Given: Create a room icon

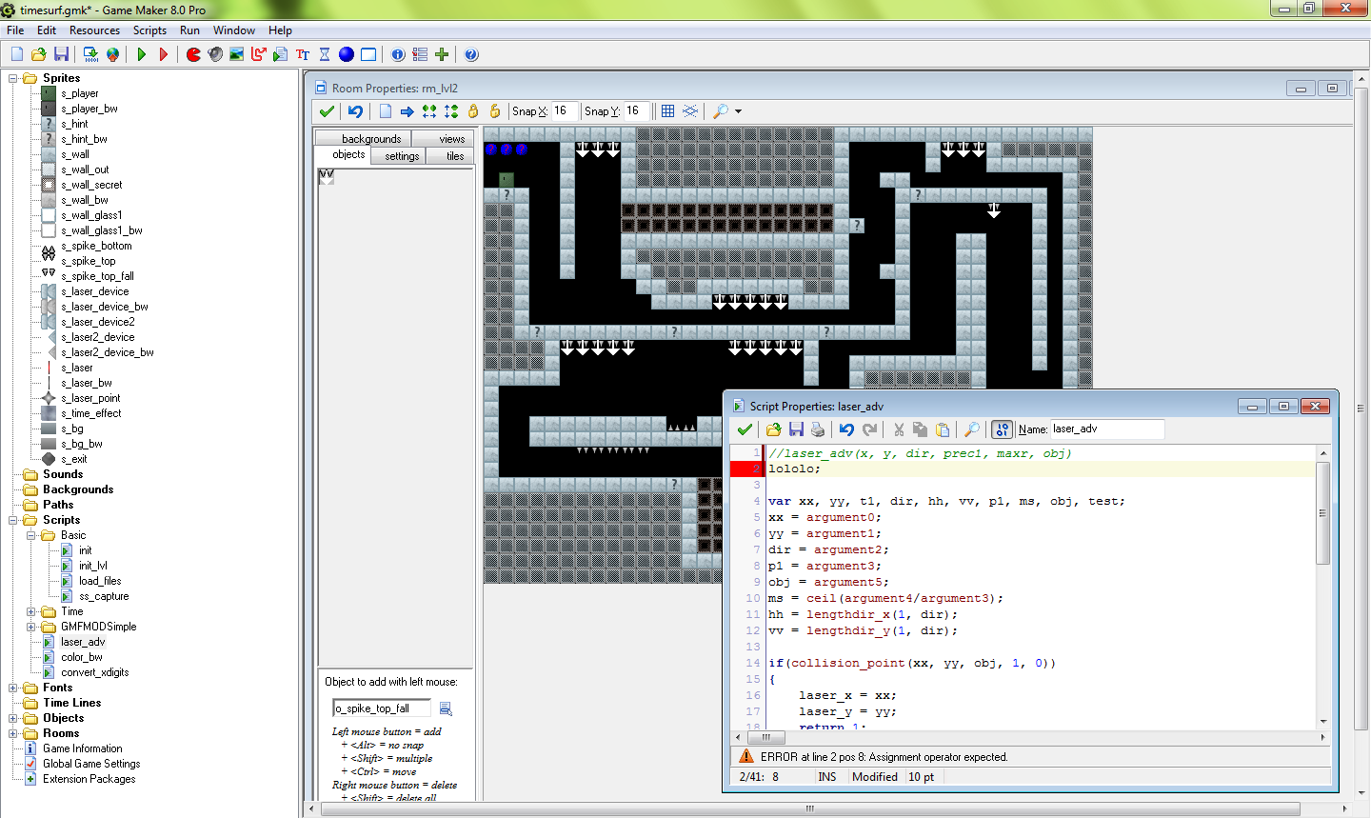Looking at the screenshot, I should click(x=368, y=54).
